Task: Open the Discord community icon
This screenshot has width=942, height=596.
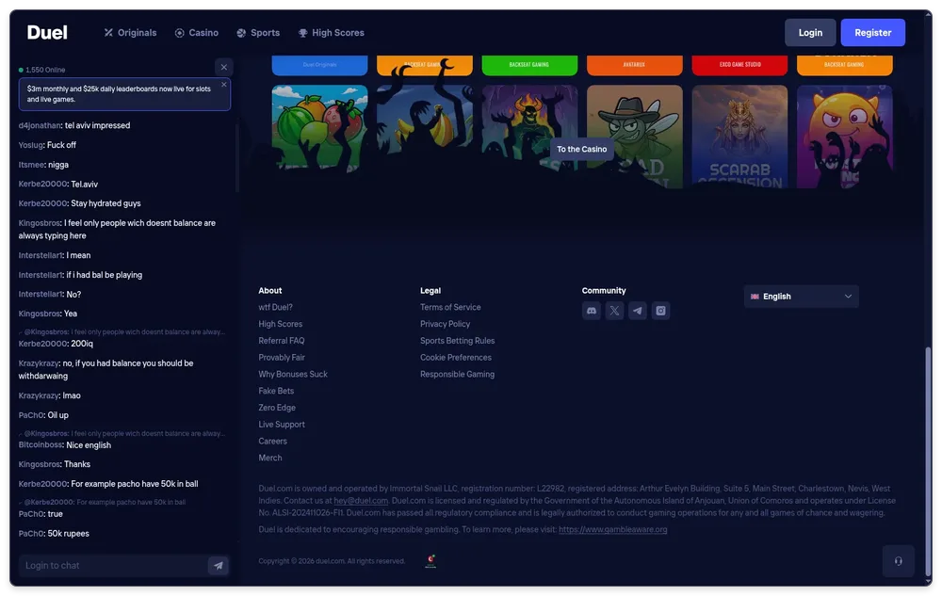Action: 592,311
